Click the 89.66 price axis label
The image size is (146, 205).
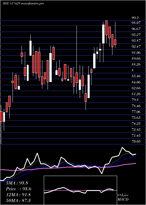click(136, 58)
